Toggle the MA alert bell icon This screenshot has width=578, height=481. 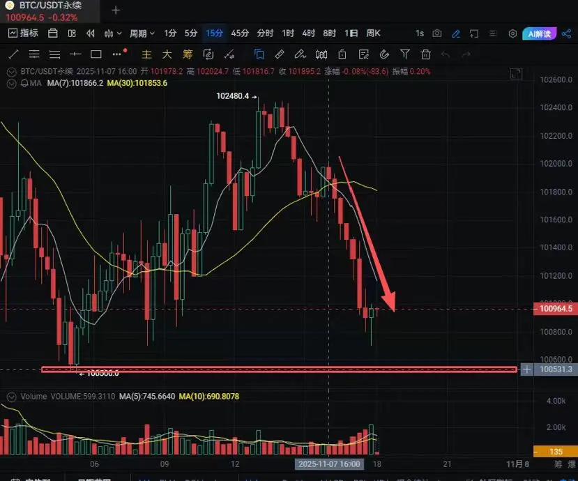point(24,83)
